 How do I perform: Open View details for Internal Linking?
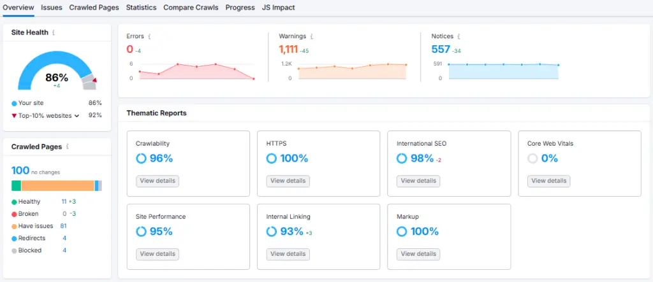click(288, 254)
